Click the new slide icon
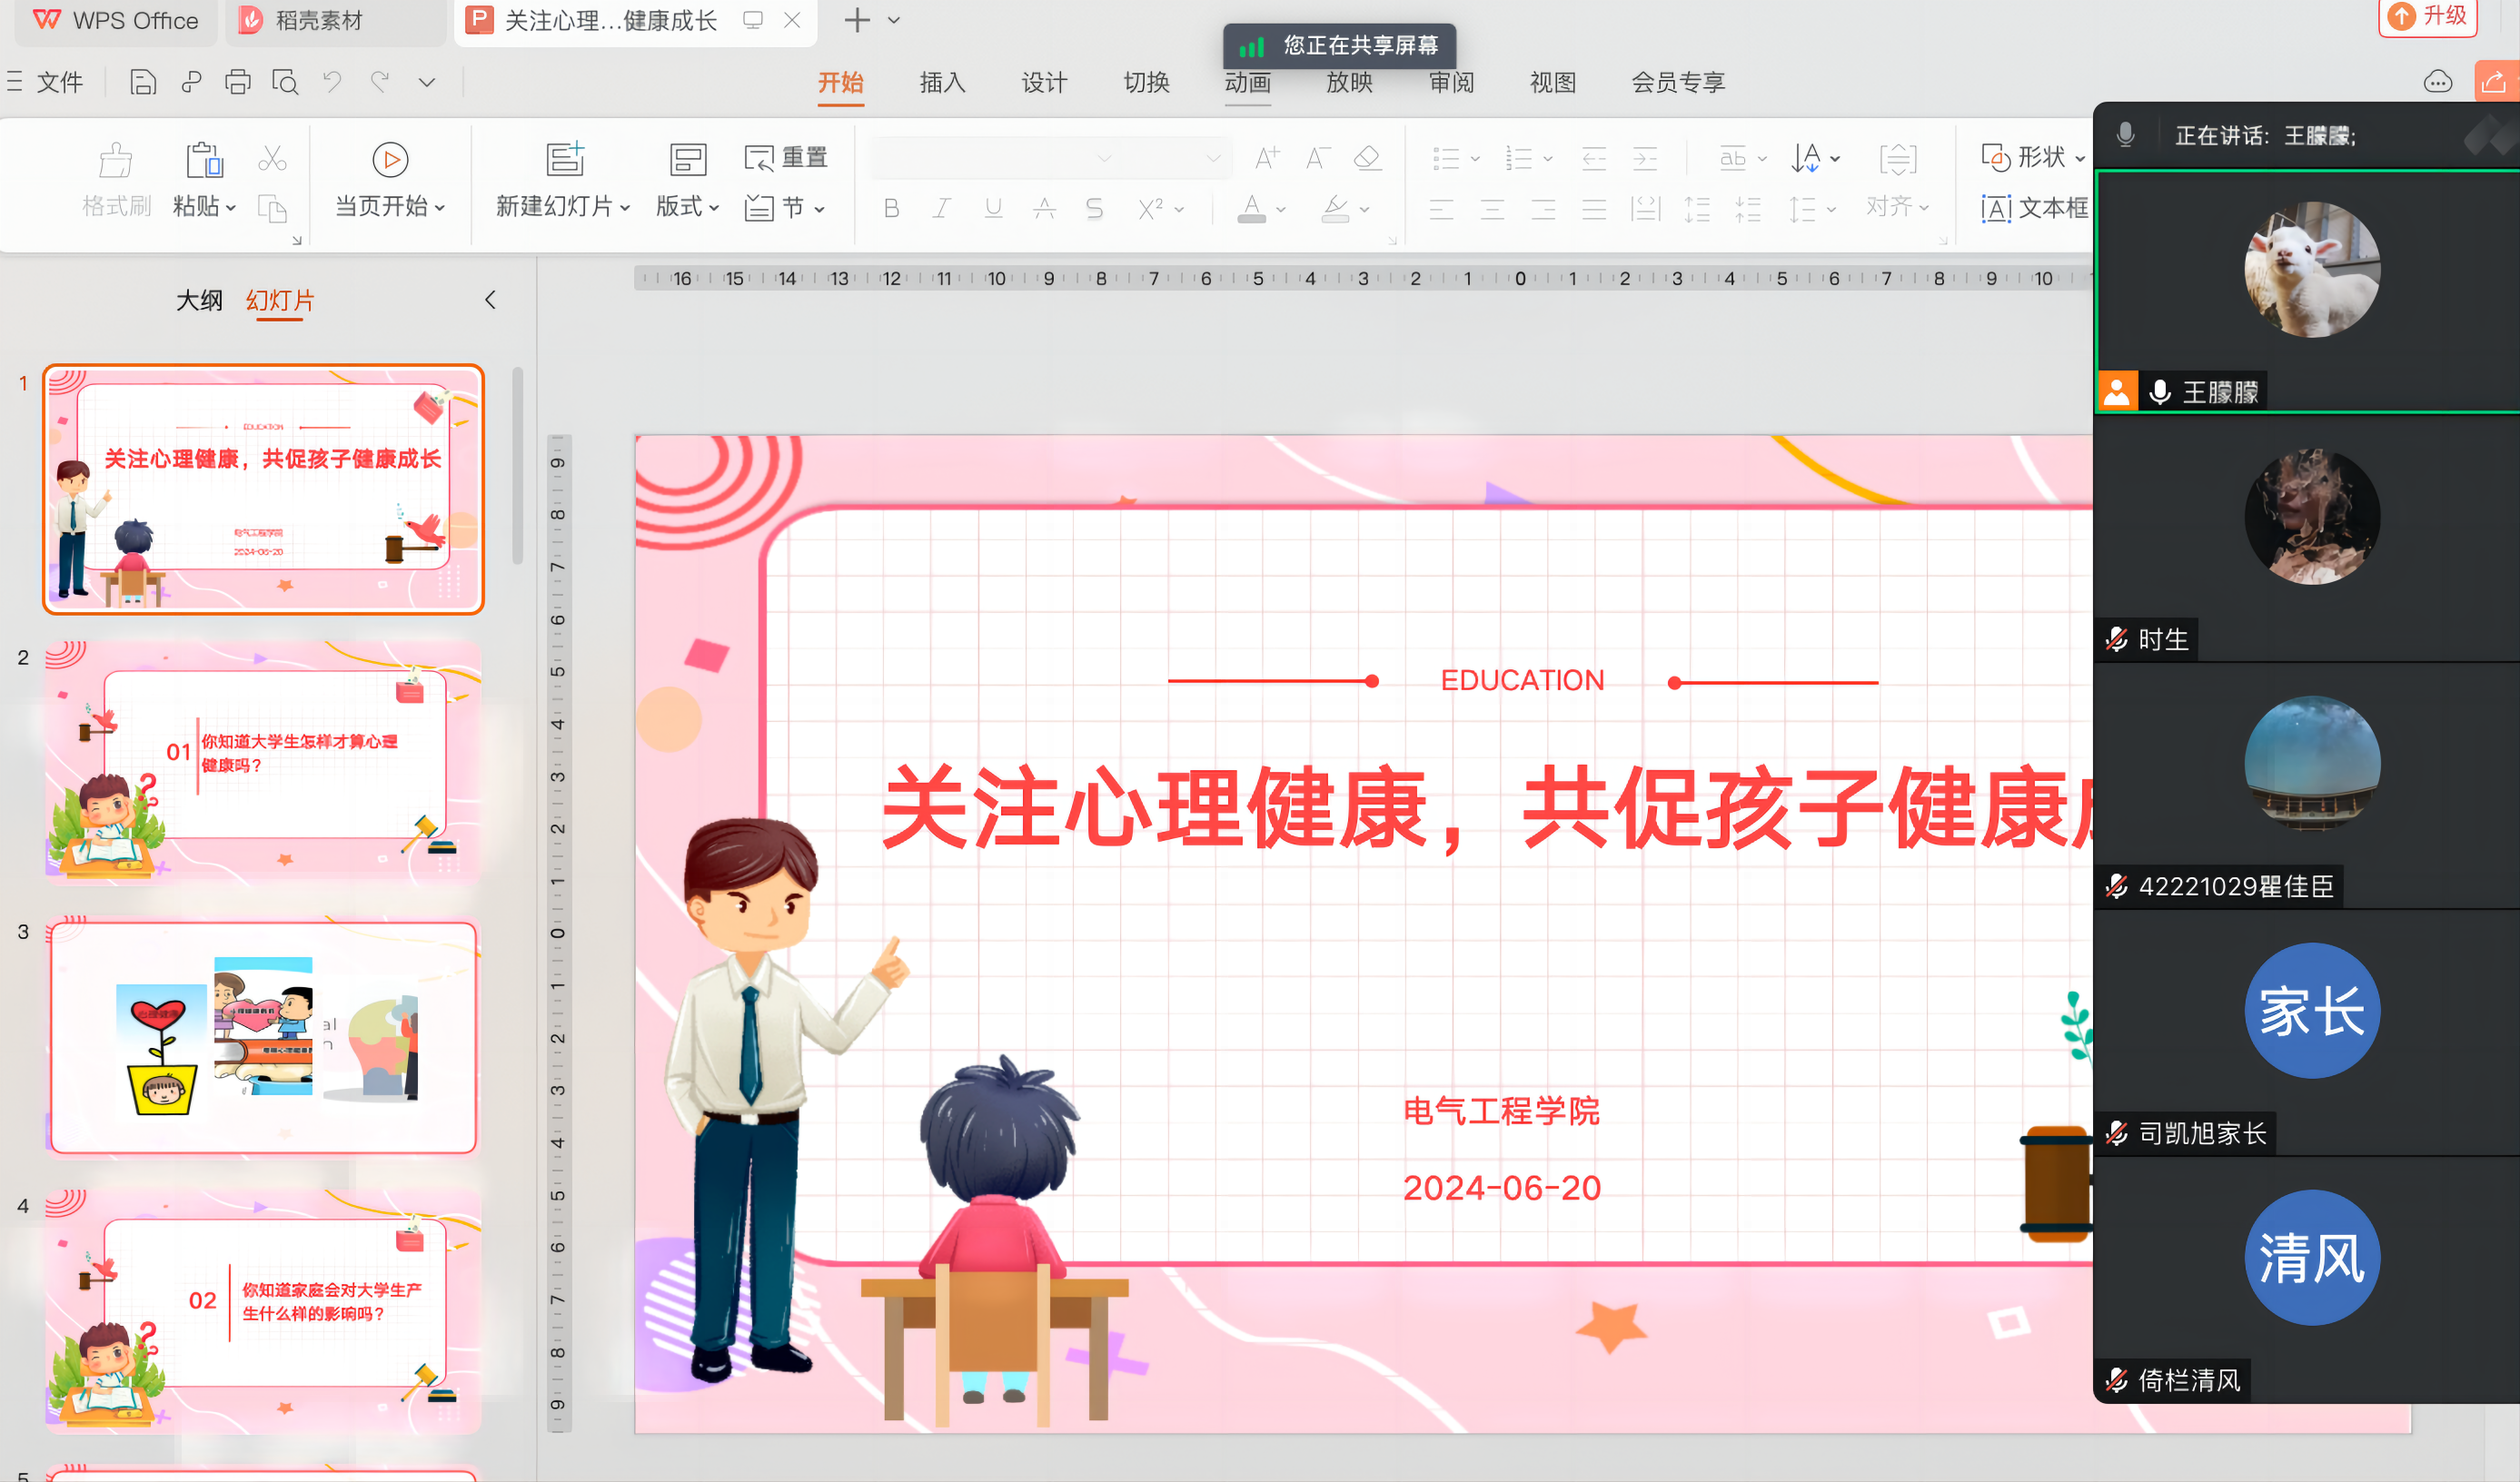Screen dimensions: 2520x1482 (x=565, y=160)
